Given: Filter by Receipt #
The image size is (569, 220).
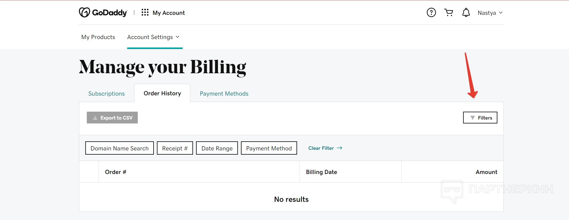Looking at the screenshot, I should pyautogui.click(x=175, y=148).
